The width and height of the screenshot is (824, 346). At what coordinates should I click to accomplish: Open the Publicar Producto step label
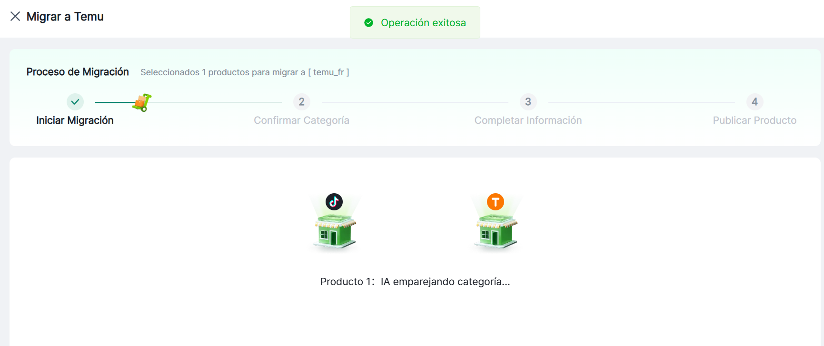click(755, 120)
